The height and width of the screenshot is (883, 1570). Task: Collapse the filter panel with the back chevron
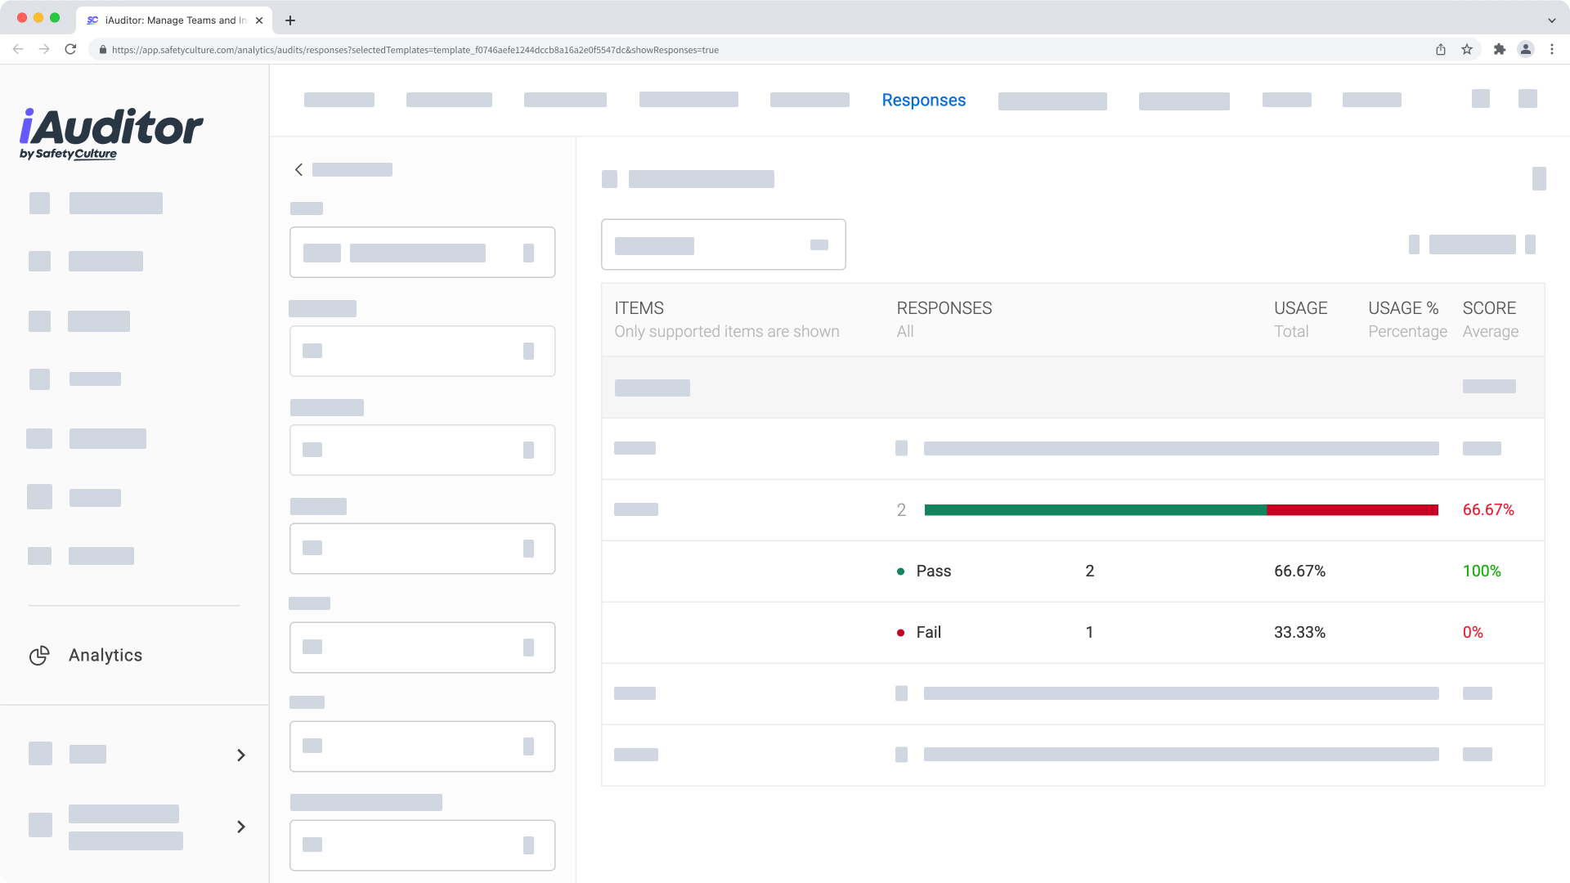tap(298, 169)
